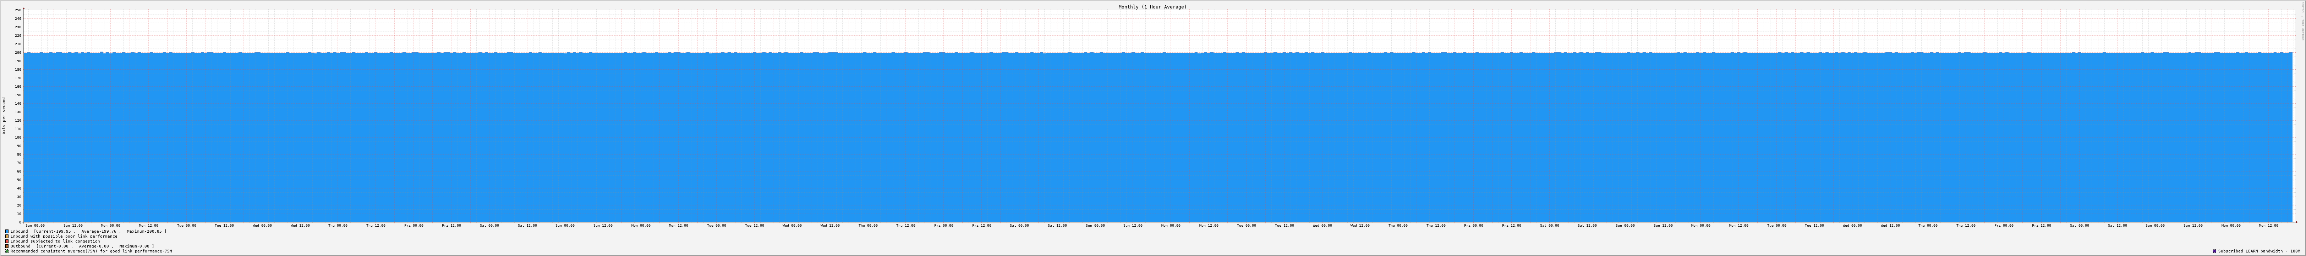Click the Inbound Current-199.95 legend text
The width and height of the screenshot is (2306, 256).
point(89,231)
